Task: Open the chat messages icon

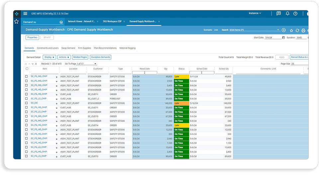Action: (x=278, y=13)
